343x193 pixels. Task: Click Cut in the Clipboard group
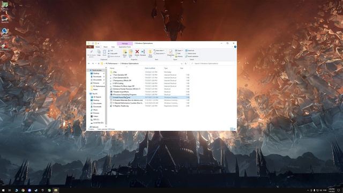pos(110,50)
